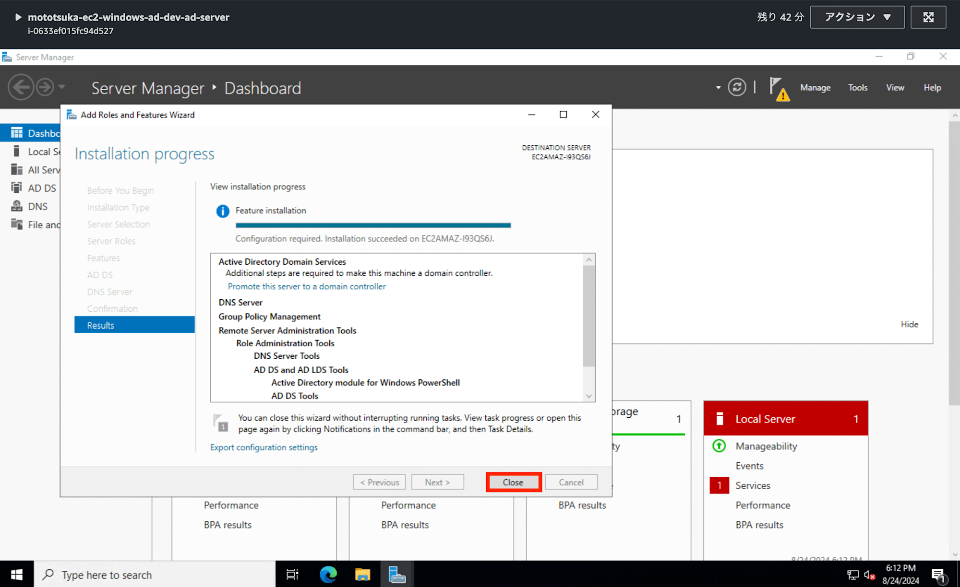The image size is (960, 587).
Task: Click the results list scroll-down arrow
Action: [x=589, y=396]
